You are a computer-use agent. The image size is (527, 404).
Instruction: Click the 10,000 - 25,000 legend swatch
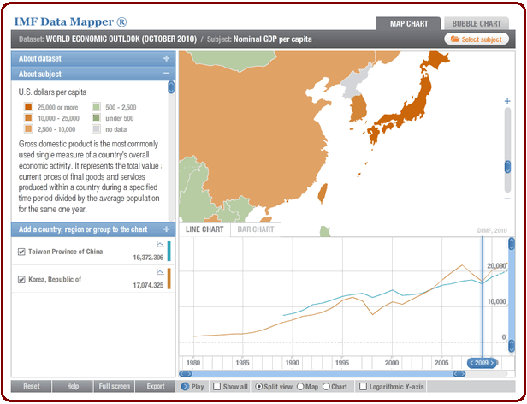click(28, 118)
